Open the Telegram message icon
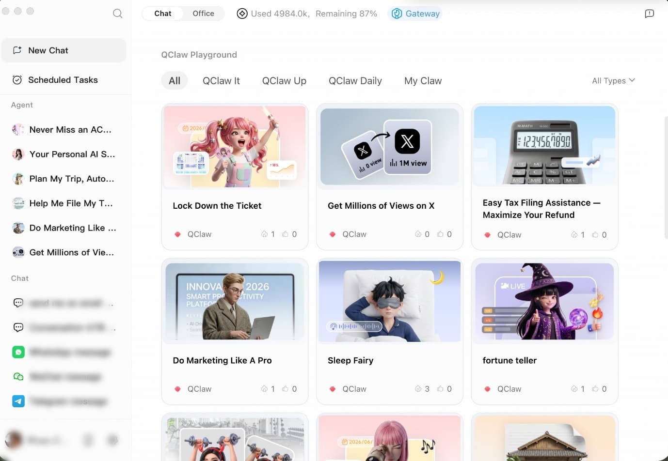The image size is (668, 461). pyautogui.click(x=18, y=401)
